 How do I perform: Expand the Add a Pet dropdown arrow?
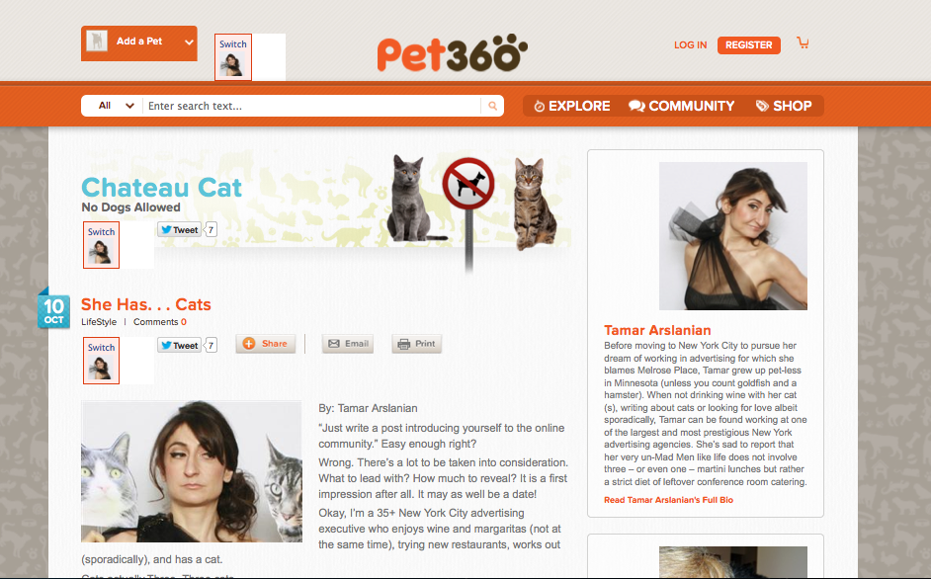tap(189, 42)
